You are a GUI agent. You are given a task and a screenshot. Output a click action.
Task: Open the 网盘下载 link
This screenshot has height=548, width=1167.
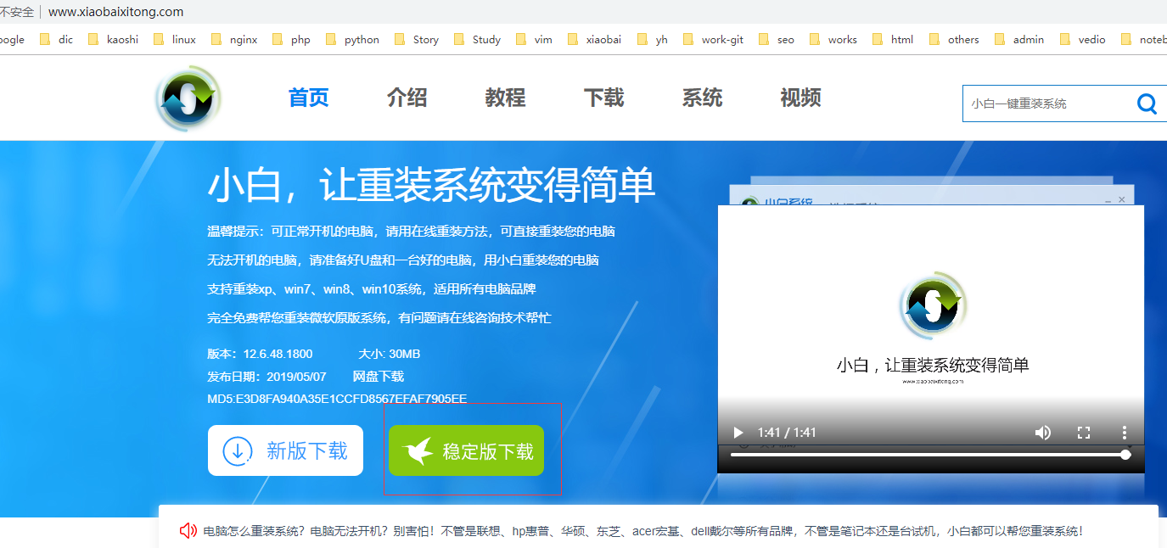click(379, 376)
